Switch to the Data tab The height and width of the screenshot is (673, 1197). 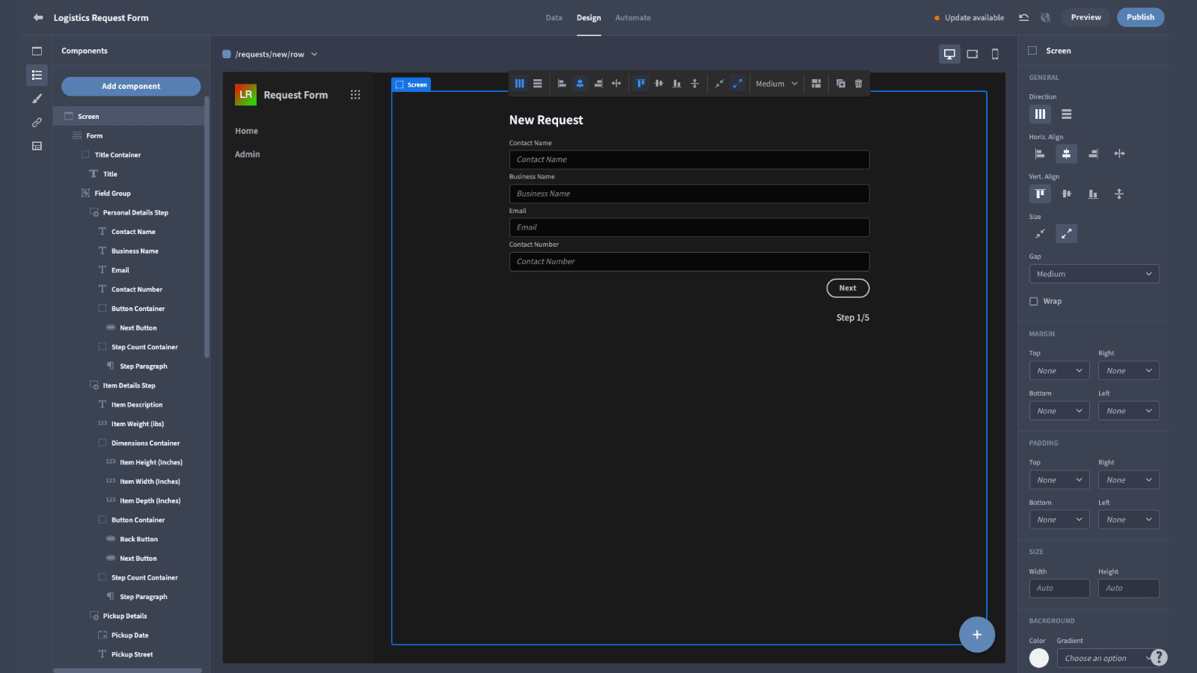(x=554, y=18)
